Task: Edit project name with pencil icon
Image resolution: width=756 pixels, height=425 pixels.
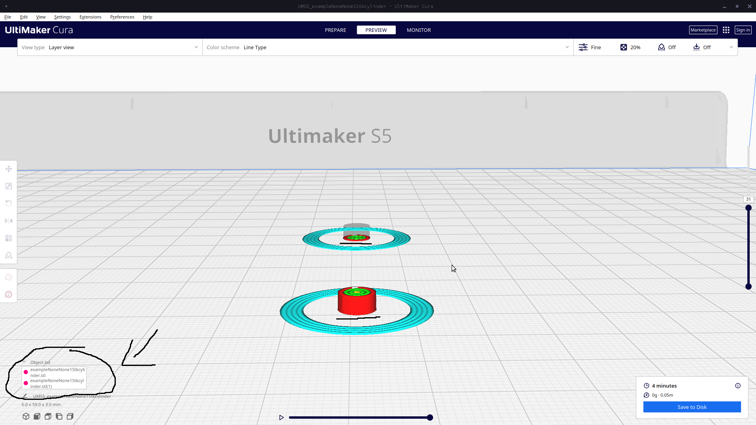Action: (25, 396)
